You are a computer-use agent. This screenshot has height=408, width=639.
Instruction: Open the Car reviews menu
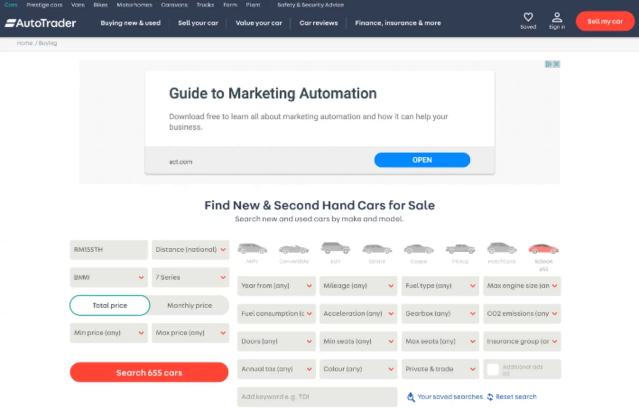tap(318, 23)
